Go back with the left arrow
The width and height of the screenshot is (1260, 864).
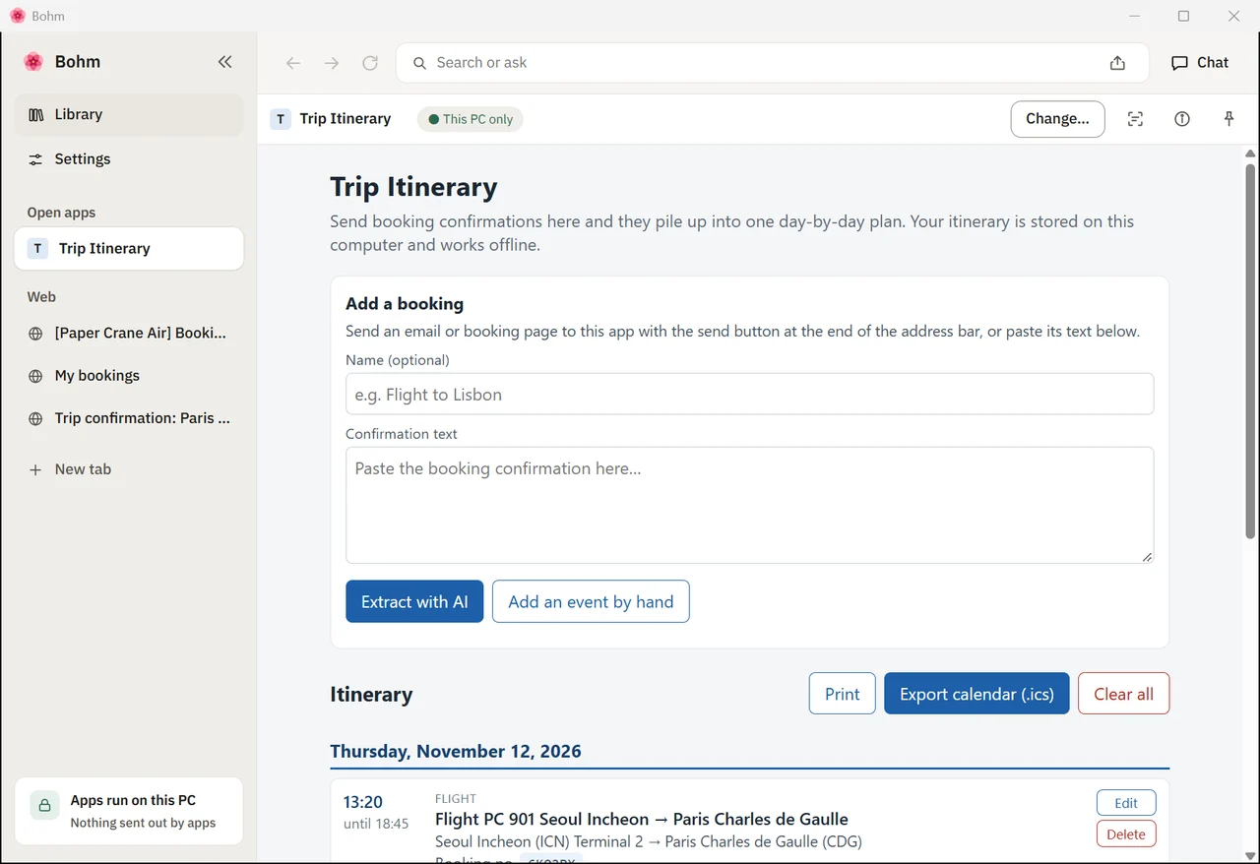point(293,63)
